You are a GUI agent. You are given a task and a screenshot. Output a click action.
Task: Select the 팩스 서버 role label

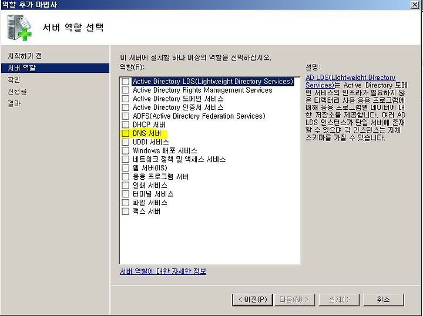[x=146, y=211]
